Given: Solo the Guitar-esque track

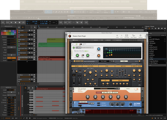Looking at the screenshot, I should 32,40.
